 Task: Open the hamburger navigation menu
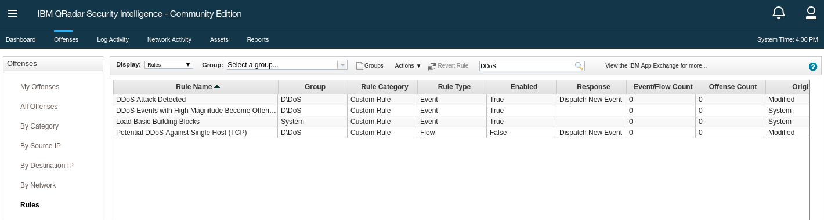coord(13,13)
